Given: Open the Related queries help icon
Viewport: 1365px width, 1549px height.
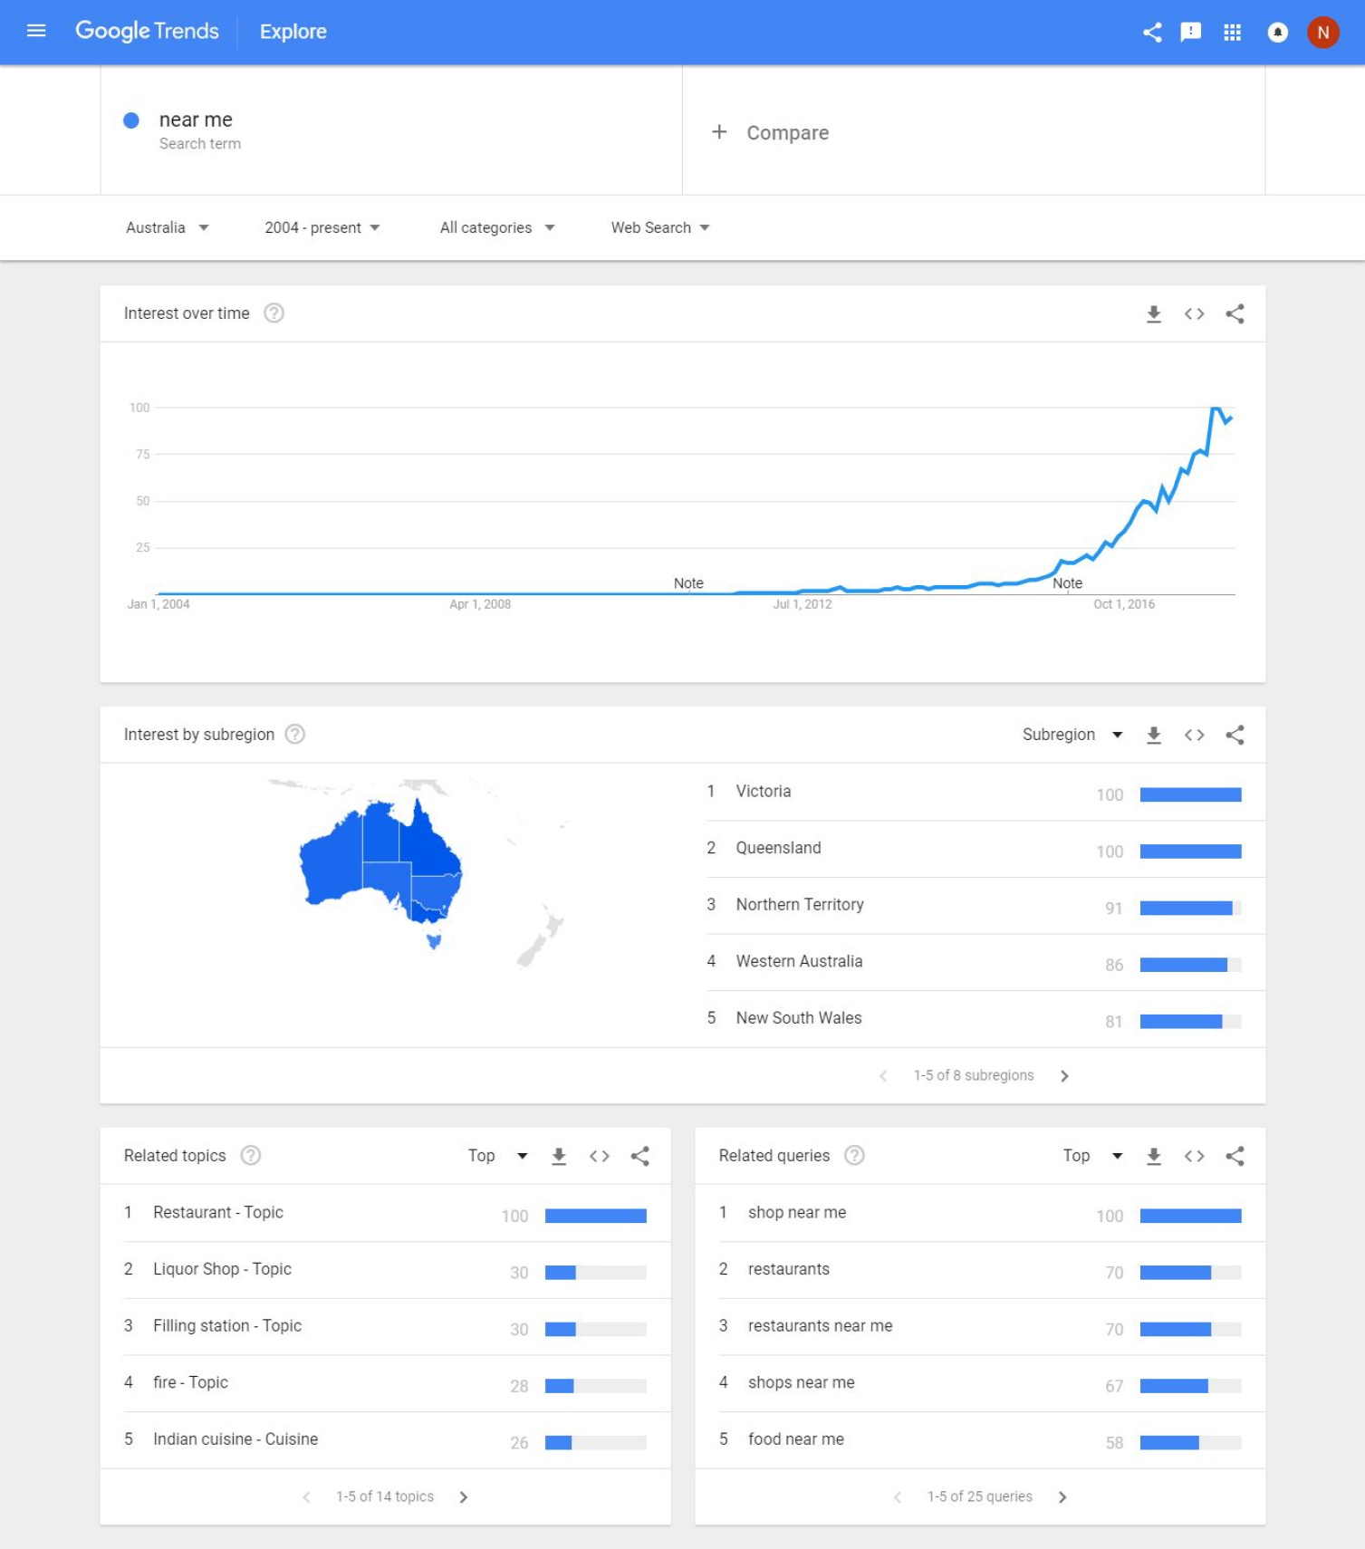Looking at the screenshot, I should click(x=854, y=1156).
